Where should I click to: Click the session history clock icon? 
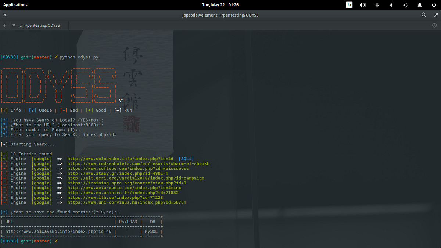pos(434,25)
